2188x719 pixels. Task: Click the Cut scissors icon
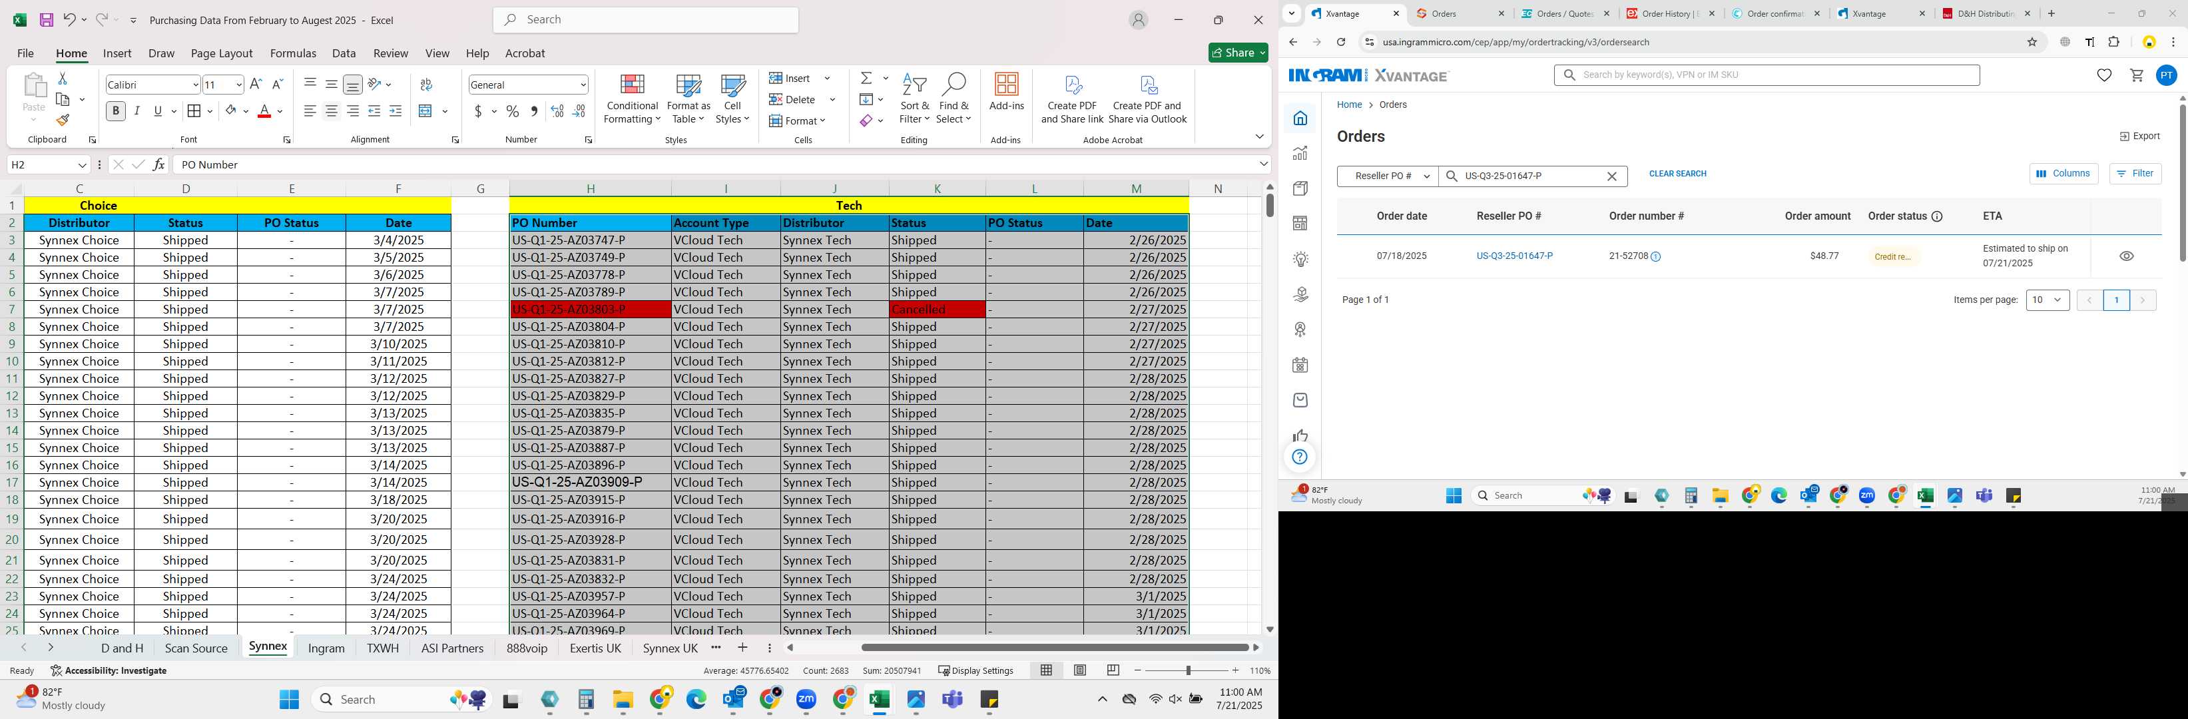point(62,78)
